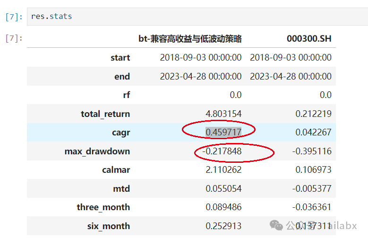This screenshot has height=240, width=368.
Task: Click strategy start date 2018-09-03 in bt column
Action: coord(201,58)
